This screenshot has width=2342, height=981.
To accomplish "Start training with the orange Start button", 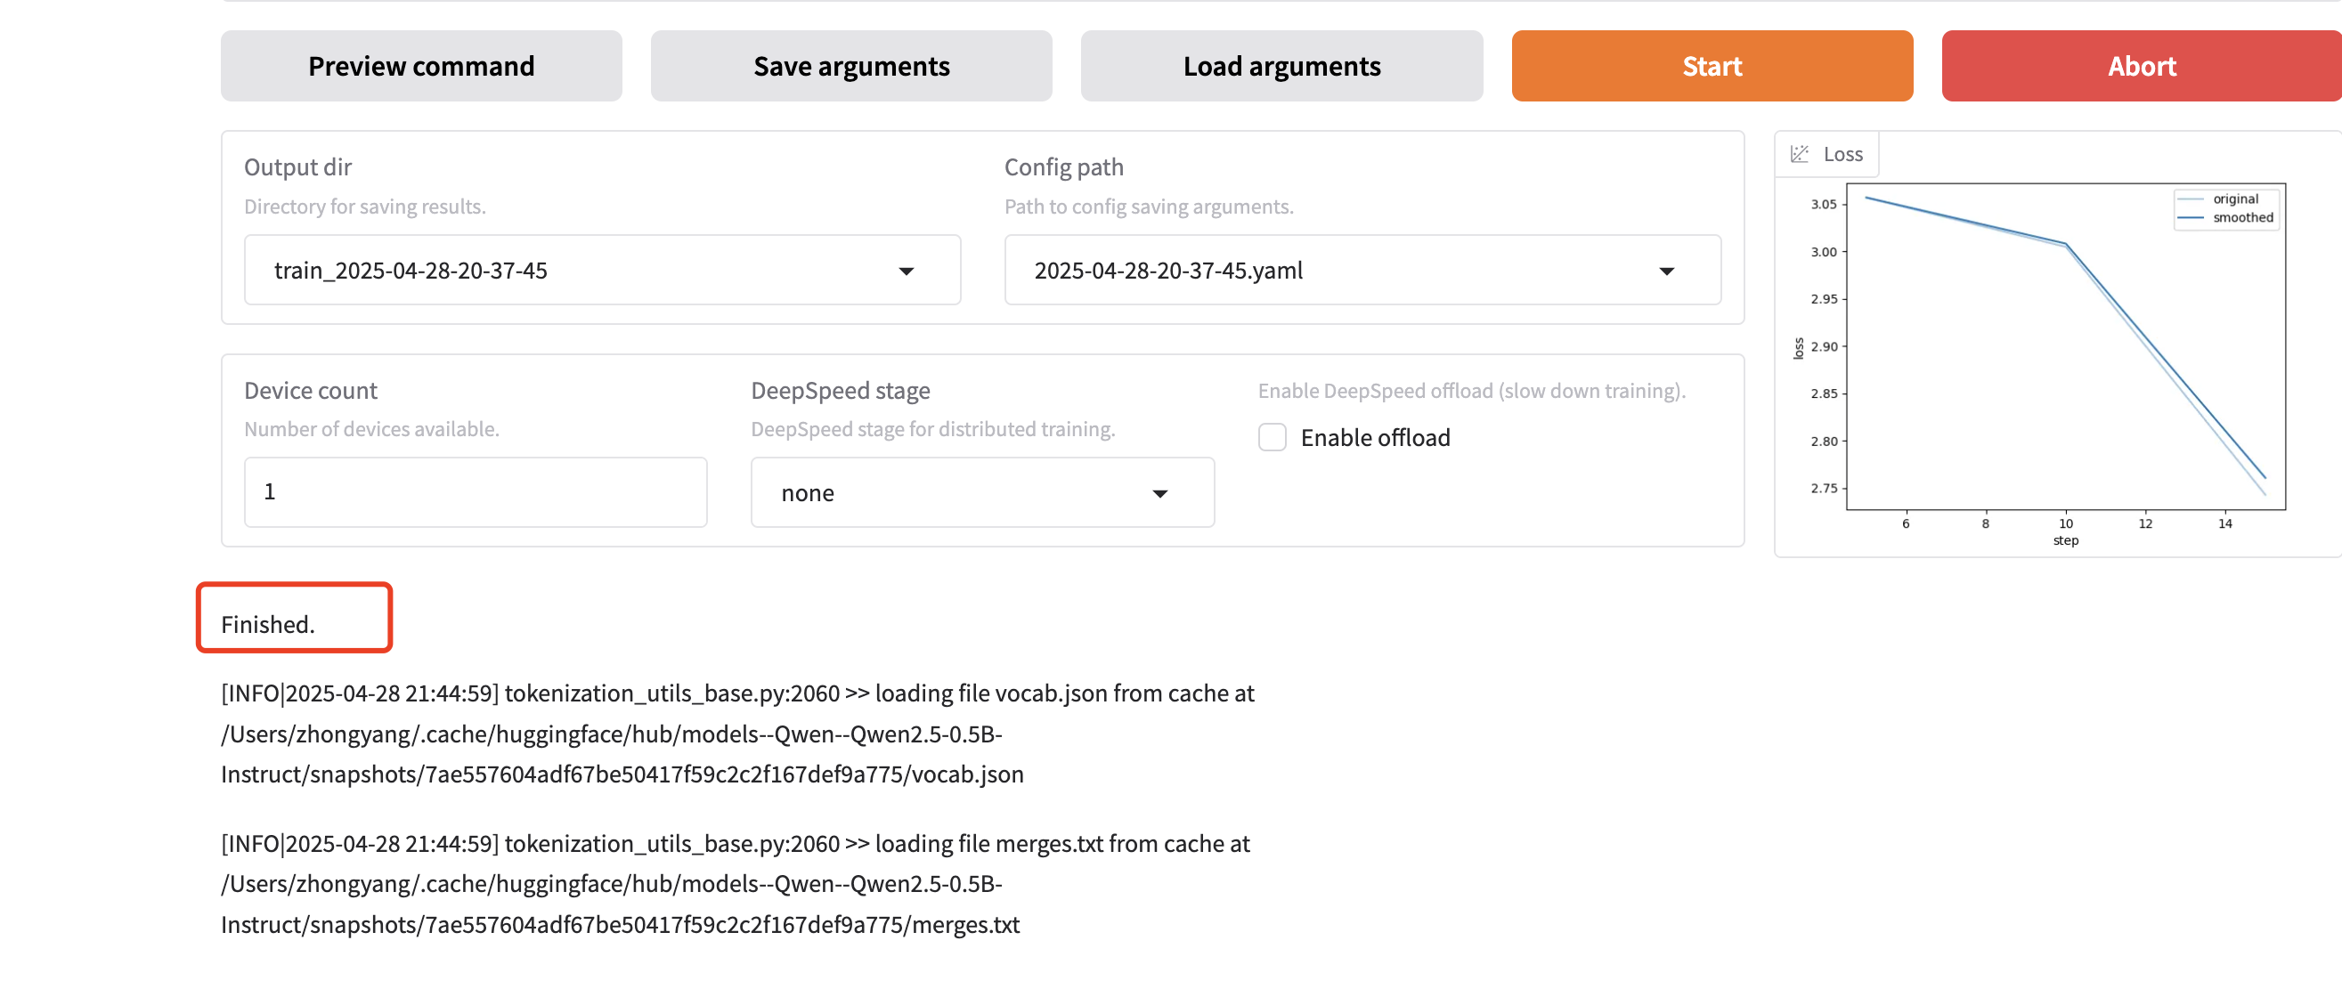I will 1711,67.
